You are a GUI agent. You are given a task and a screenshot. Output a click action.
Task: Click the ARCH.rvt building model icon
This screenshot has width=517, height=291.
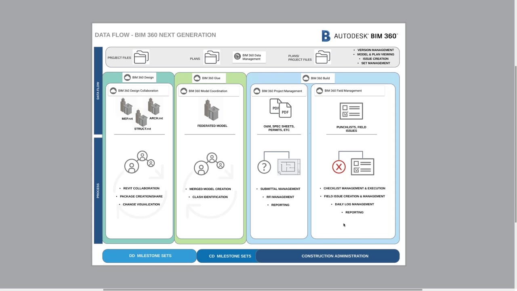(x=154, y=107)
